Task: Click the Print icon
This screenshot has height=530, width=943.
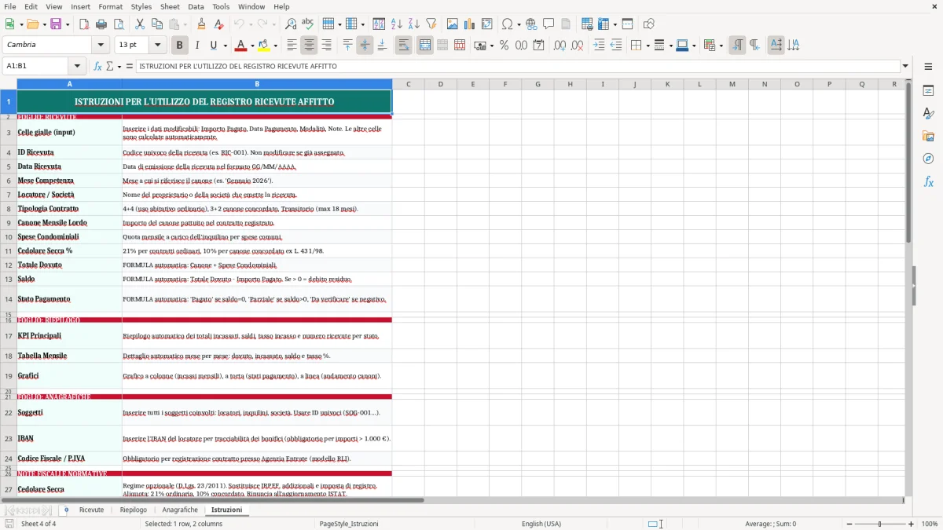Action: tap(100, 24)
